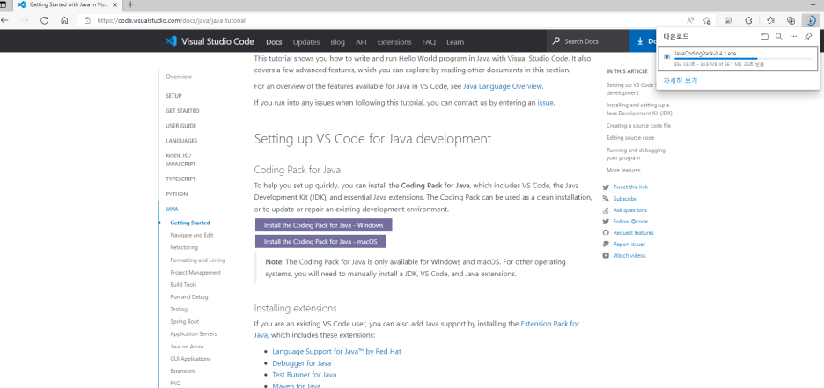Search downloads with the magnifier icon
The image size is (824, 388).
tap(779, 36)
